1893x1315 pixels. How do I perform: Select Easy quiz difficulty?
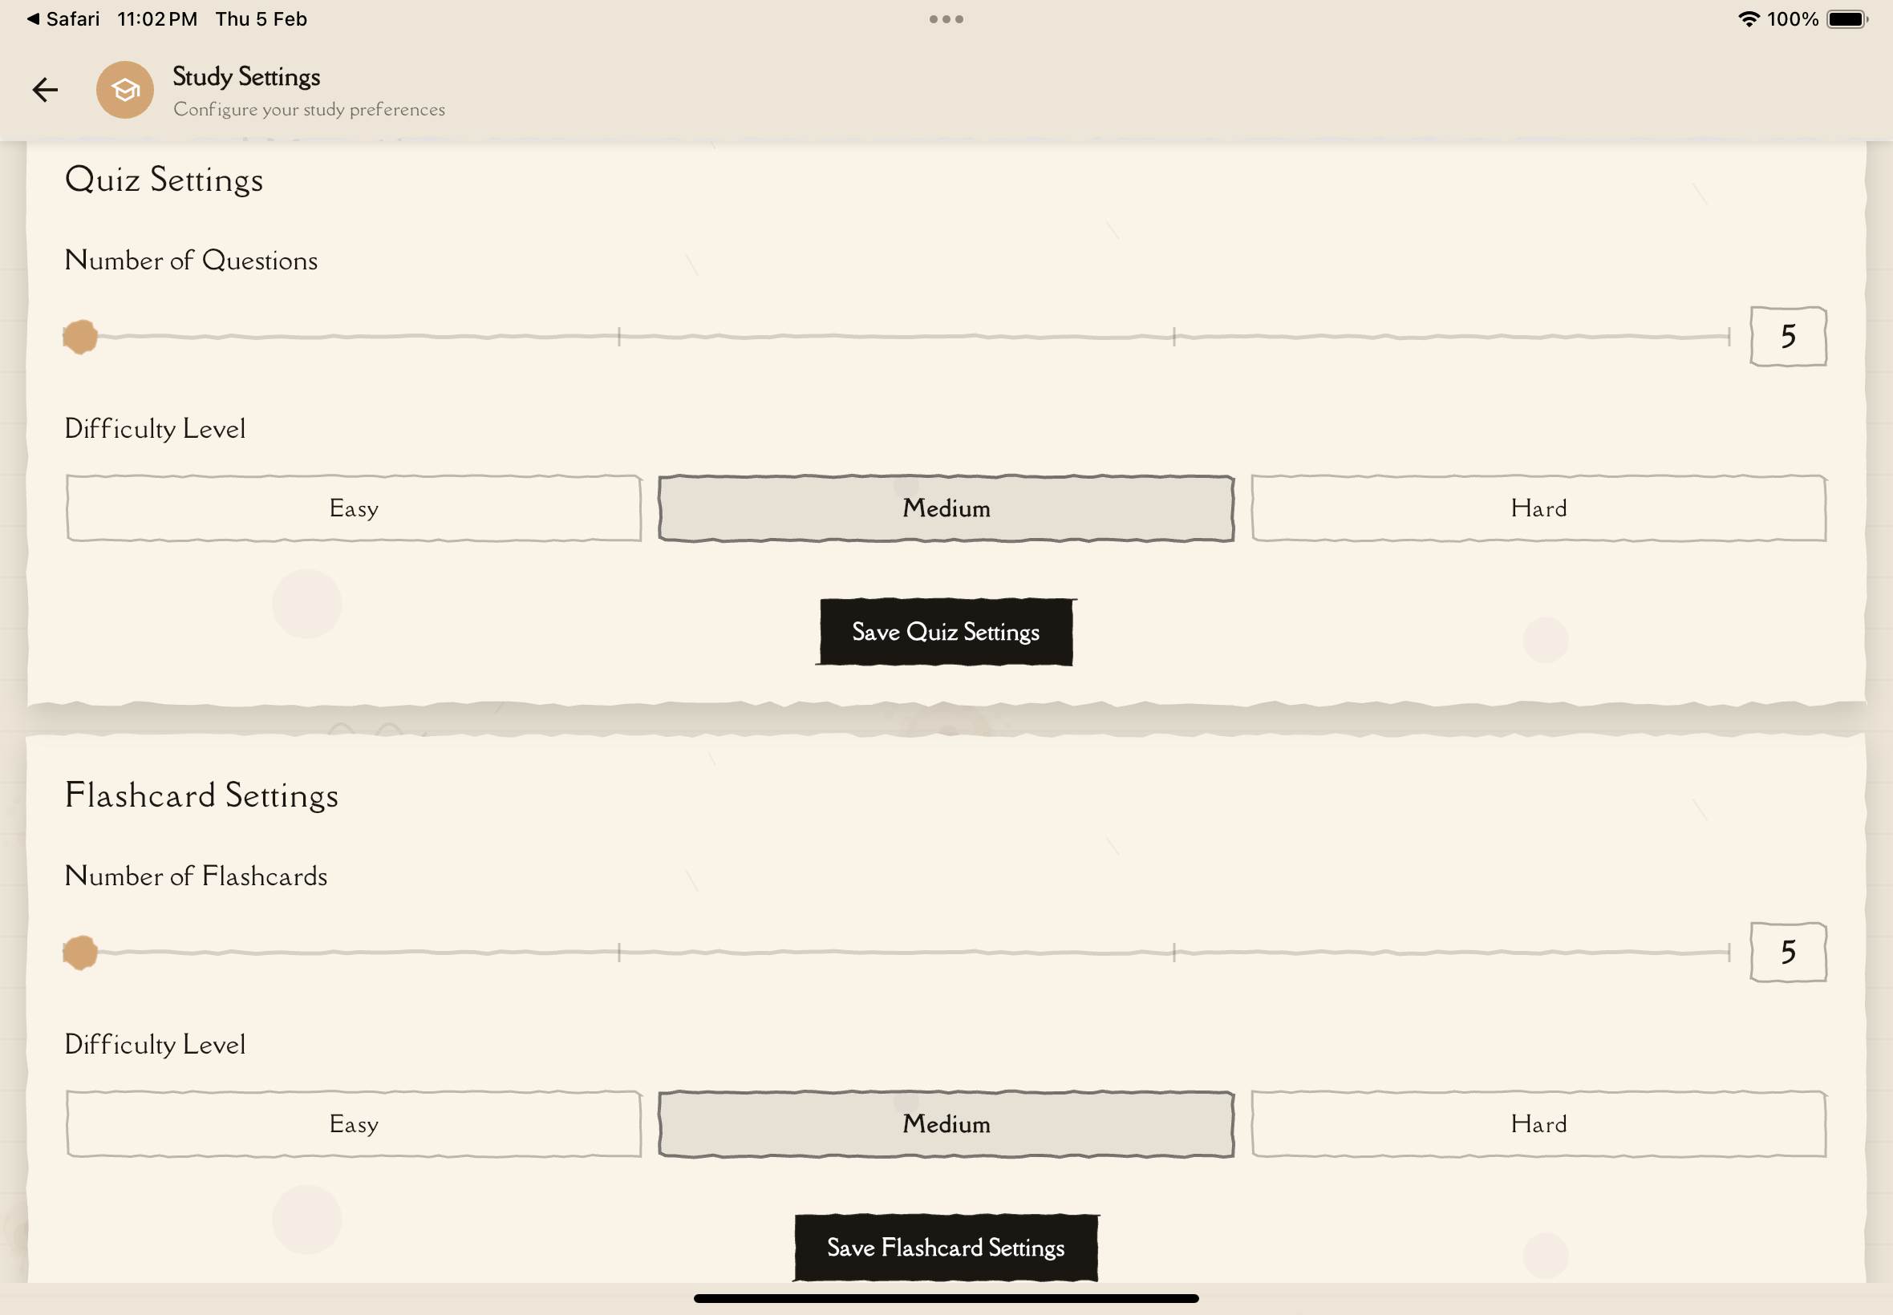(x=354, y=508)
